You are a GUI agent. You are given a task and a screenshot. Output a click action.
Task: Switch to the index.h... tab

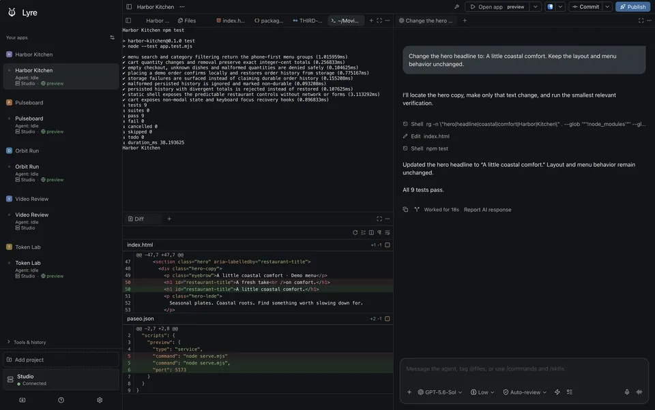(231, 20)
